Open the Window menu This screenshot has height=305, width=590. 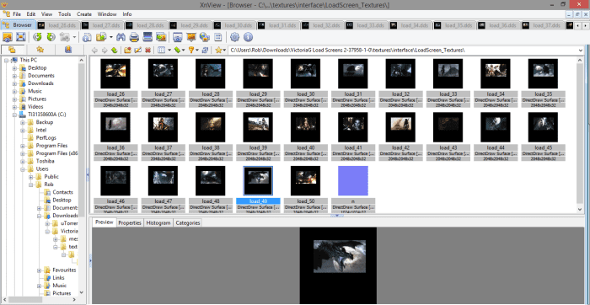pos(107,14)
